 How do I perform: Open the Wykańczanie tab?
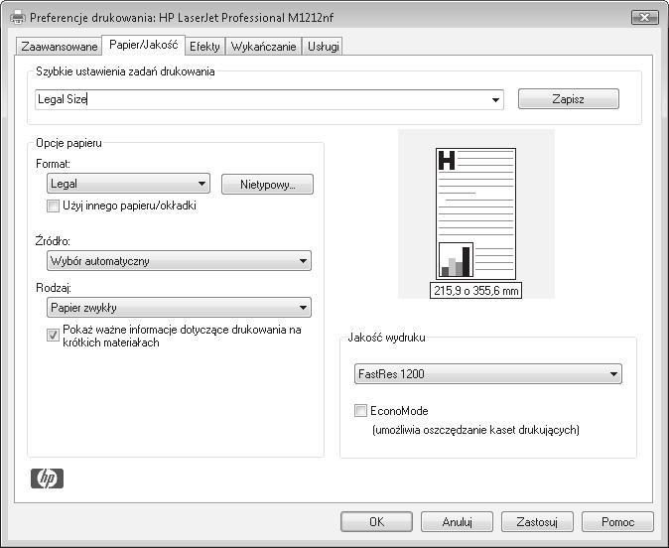point(263,46)
